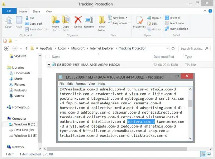The image size is (215, 159).
Task: Switch to the Share ribbon tab
Action: [x=36, y=11]
